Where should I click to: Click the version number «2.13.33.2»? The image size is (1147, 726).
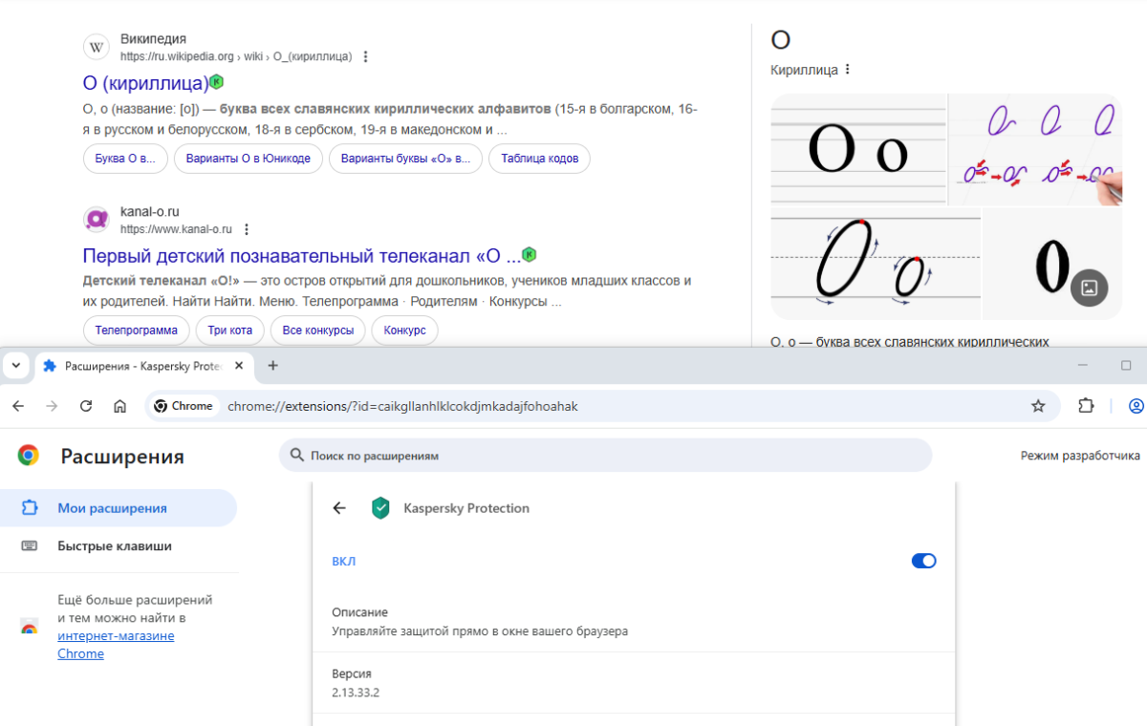click(356, 693)
